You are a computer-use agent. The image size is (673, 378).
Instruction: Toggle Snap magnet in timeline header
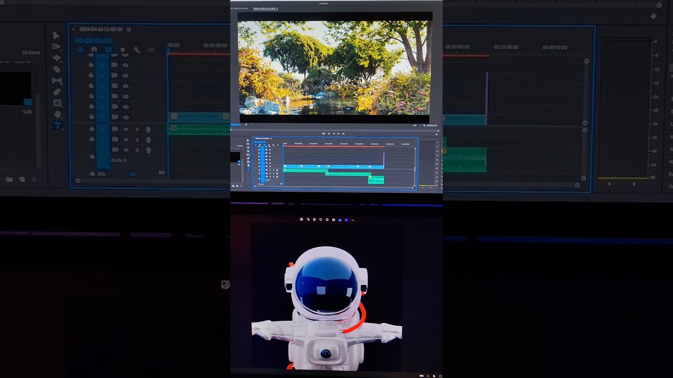point(260,145)
